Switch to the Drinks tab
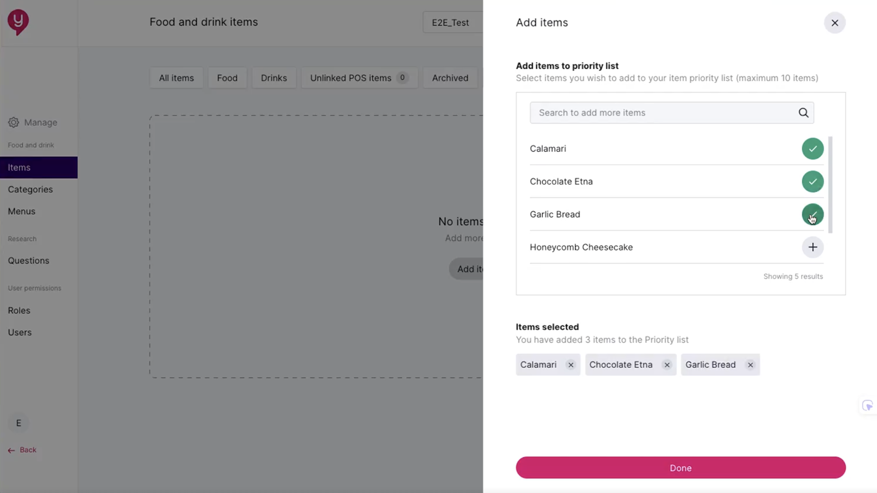 [x=273, y=78]
